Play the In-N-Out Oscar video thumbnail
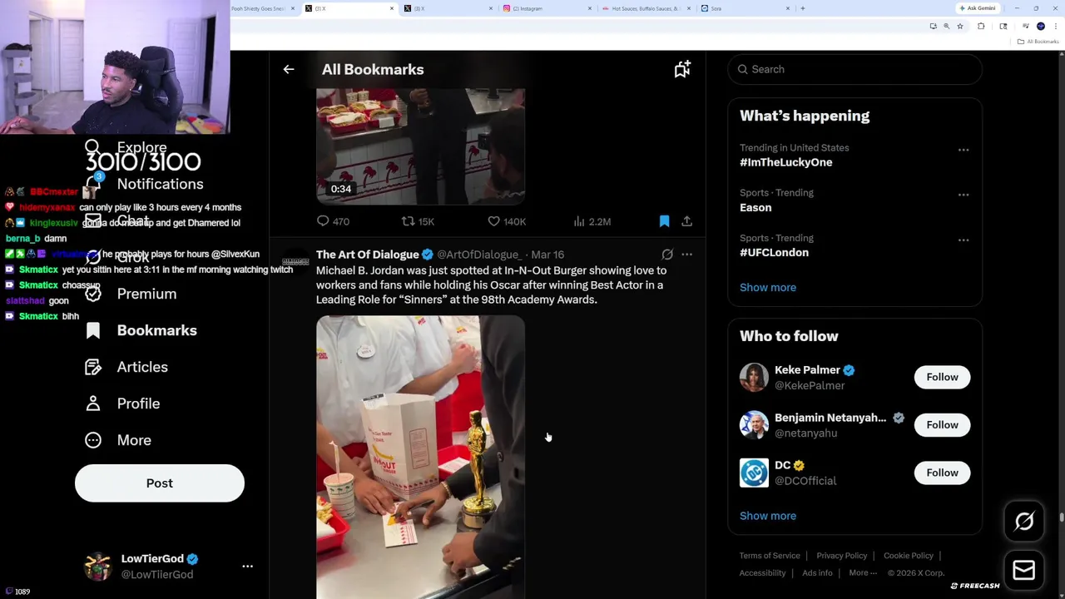Viewport: 1065px width, 599px height. (x=420, y=457)
